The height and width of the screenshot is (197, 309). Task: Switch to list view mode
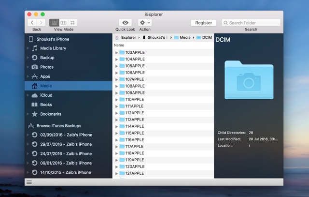54,23
